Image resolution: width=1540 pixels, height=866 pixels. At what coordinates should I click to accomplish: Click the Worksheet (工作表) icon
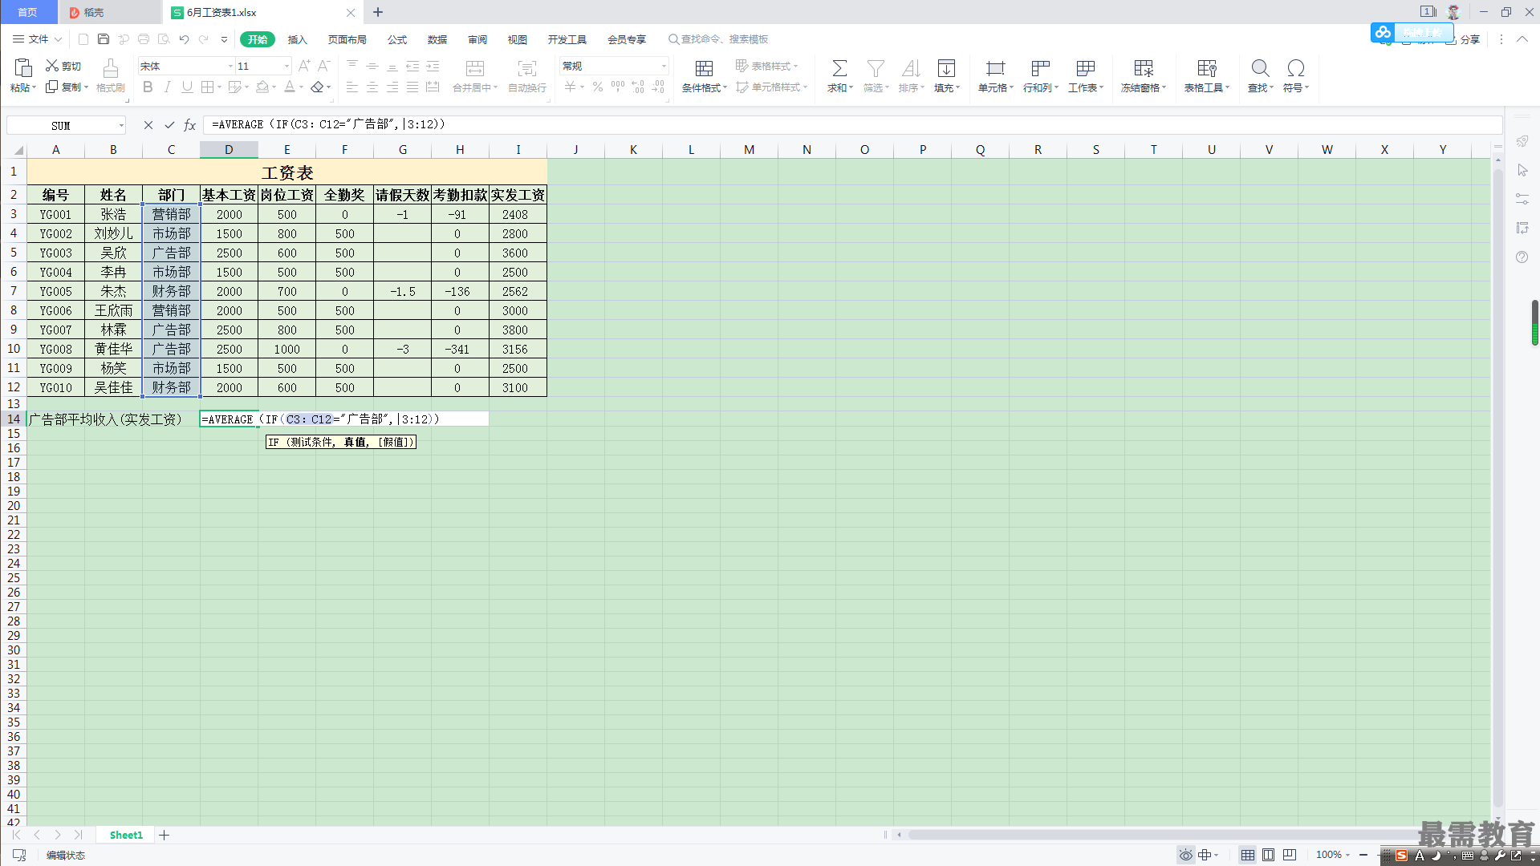(x=1085, y=69)
